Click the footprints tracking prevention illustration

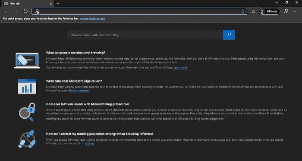27,139
